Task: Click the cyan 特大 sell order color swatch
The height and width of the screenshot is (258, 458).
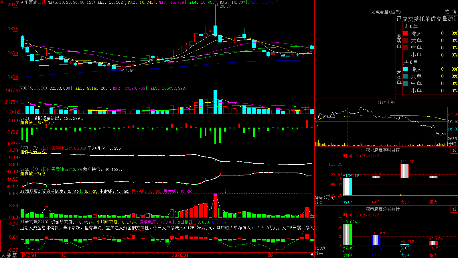Action: [x=405, y=69]
